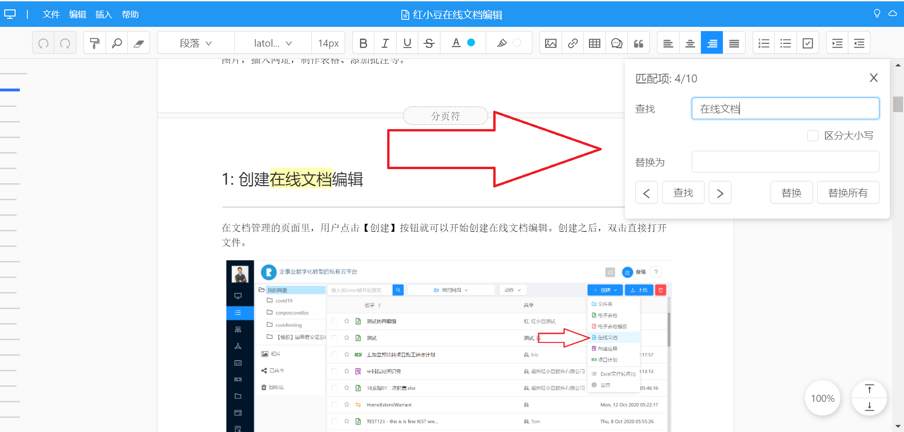Image resolution: width=904 pixels, height=432 pixels.
Task: Click the monitor presentation icon
Action: pyautogui.click(x=10, y=14)
